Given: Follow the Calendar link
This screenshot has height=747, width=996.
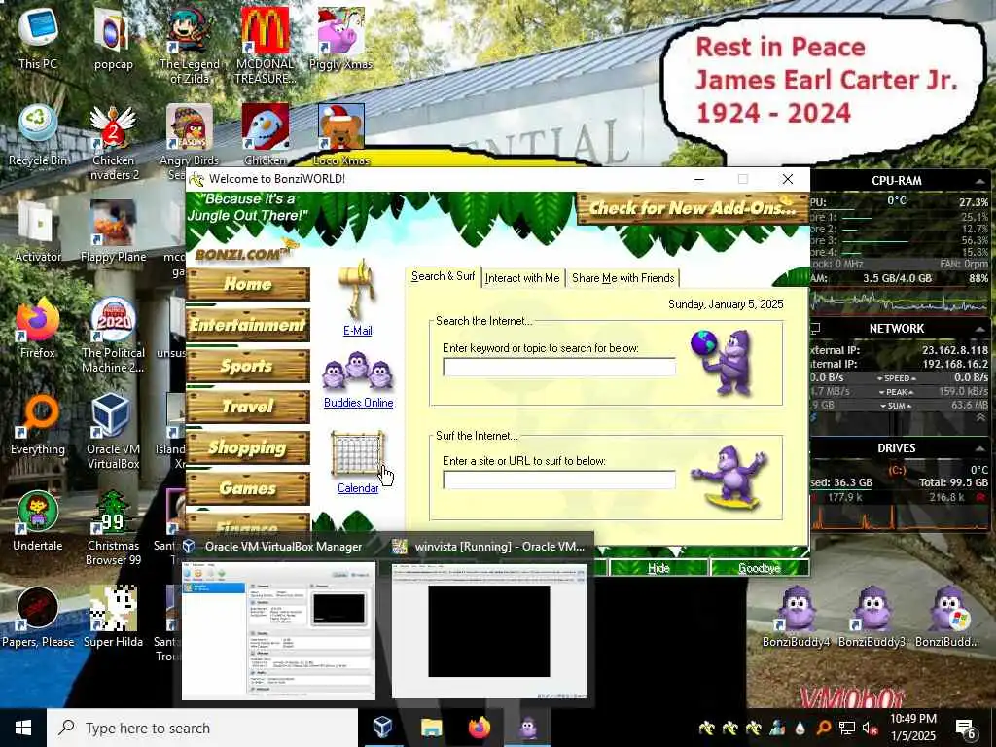Looking at the screenshot, I should (358, 488).
